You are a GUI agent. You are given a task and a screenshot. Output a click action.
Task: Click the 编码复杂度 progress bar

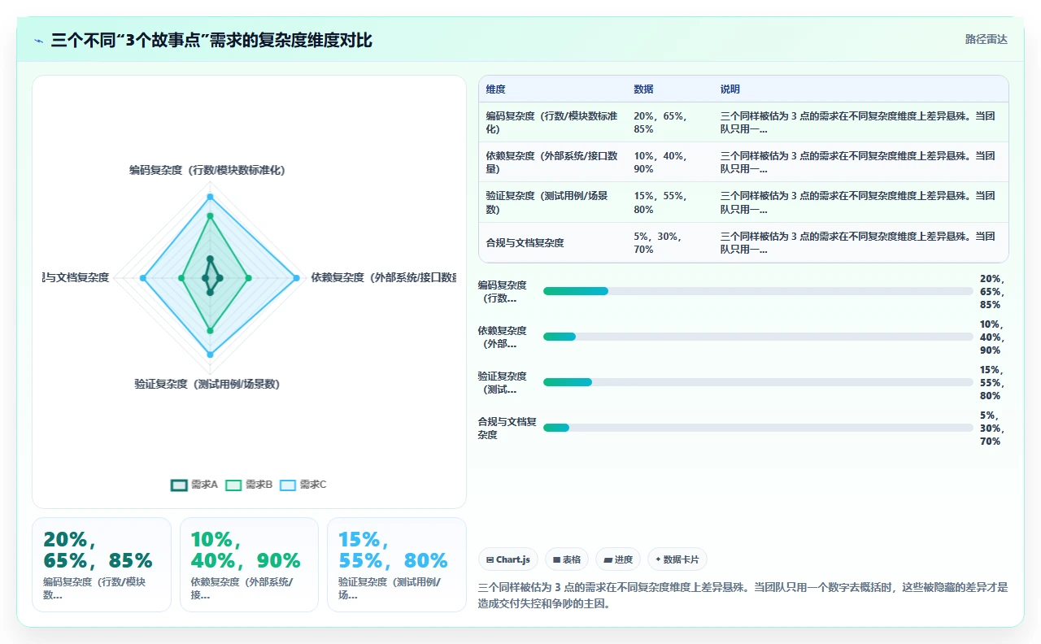[x=758, y=291]
